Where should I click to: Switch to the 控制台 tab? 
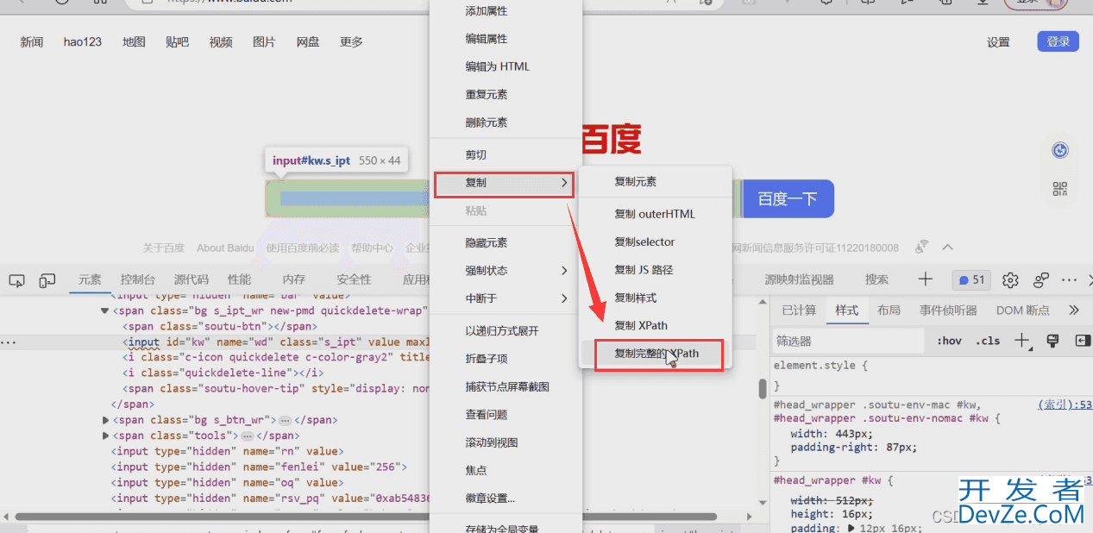[138, 279]
